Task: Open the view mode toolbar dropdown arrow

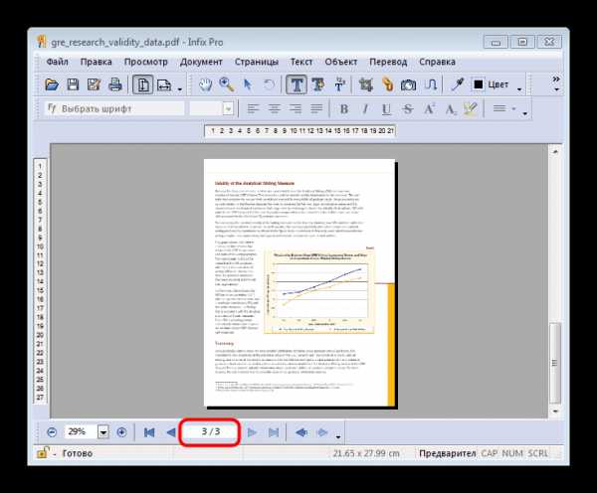Action: [x=180, y=89]
